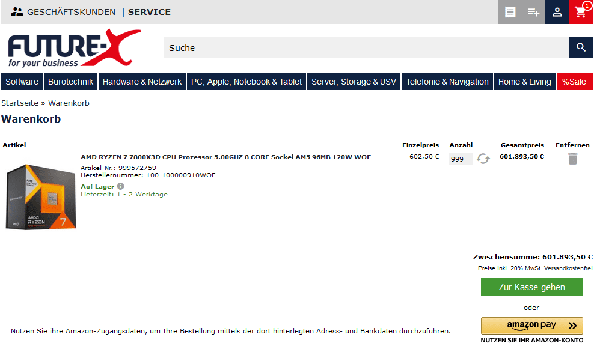Click the Versandkostenfrei tax note
The height and width of the screenshot is (358, 597).
[535, 268]
